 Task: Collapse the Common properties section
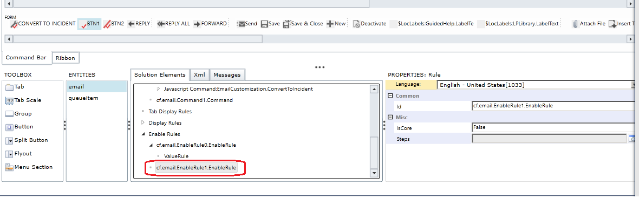click(x=390, y=95)
